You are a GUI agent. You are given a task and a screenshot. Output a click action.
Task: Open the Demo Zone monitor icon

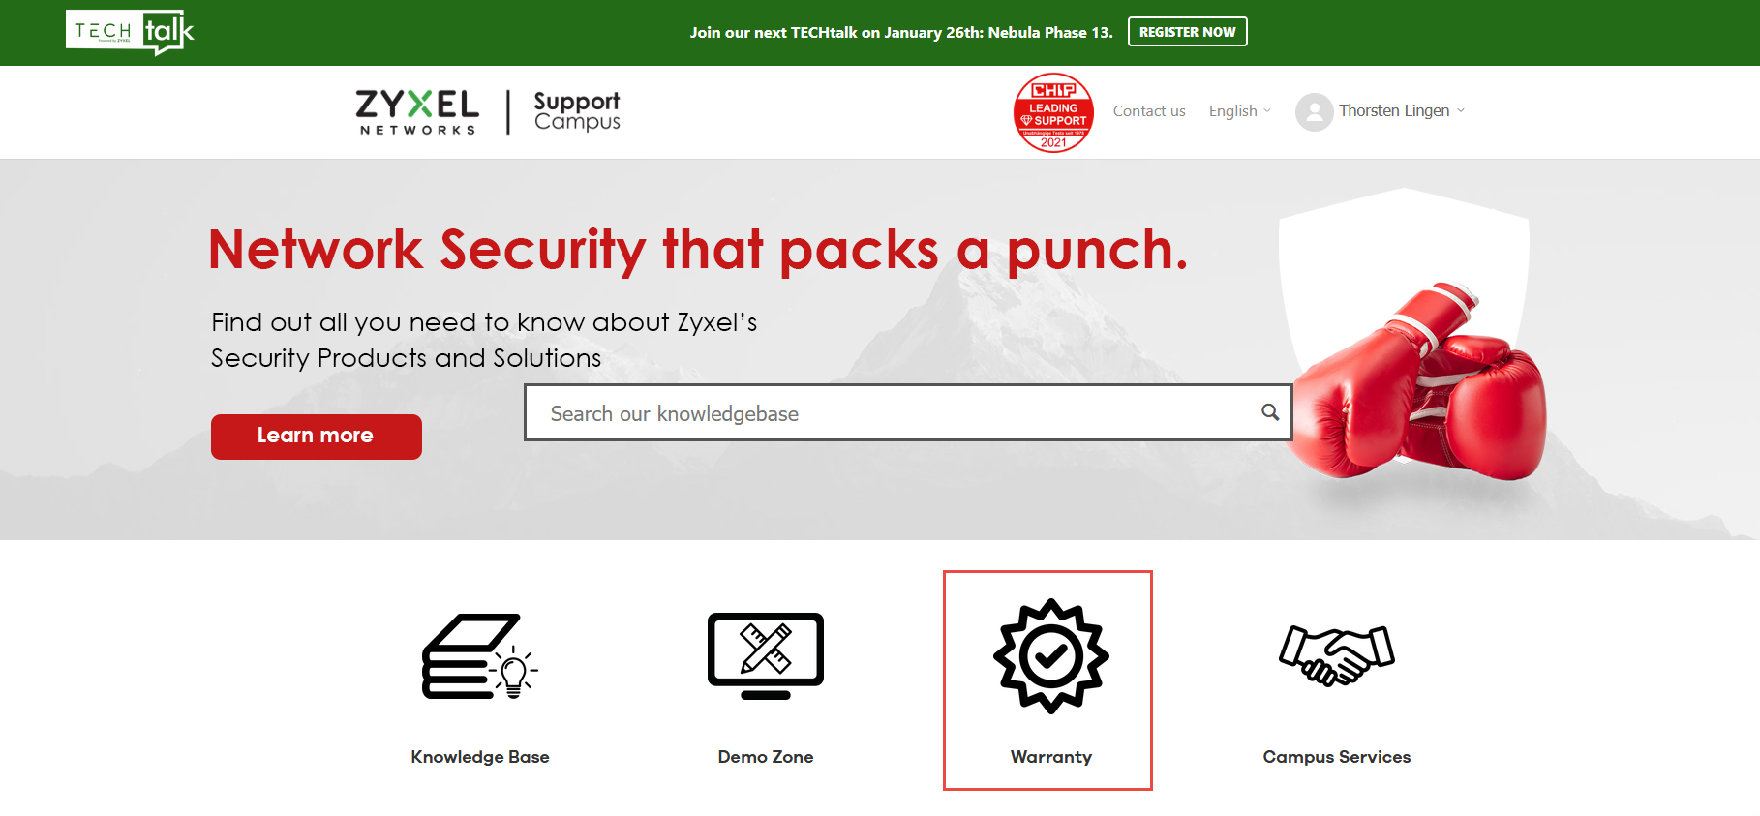pyautogui.click(x=766, y=655)
